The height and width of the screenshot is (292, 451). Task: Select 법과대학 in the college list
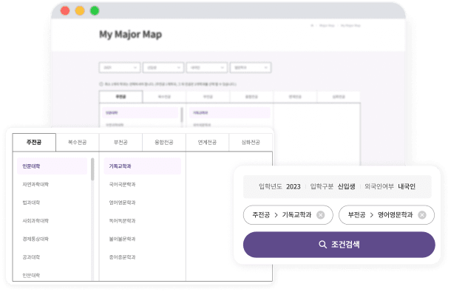[x=31, y=203]
